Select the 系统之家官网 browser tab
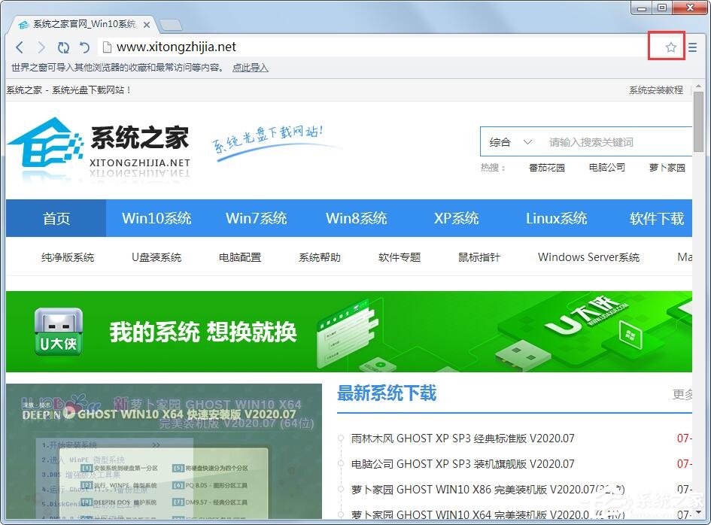This screenshot has height=525, width=711. point(83,23)
